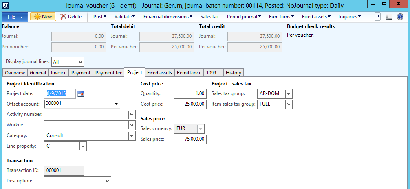This screenshot has width=410, height=189.
Task: Click the Help question mark icon
Action: point(400,17)
